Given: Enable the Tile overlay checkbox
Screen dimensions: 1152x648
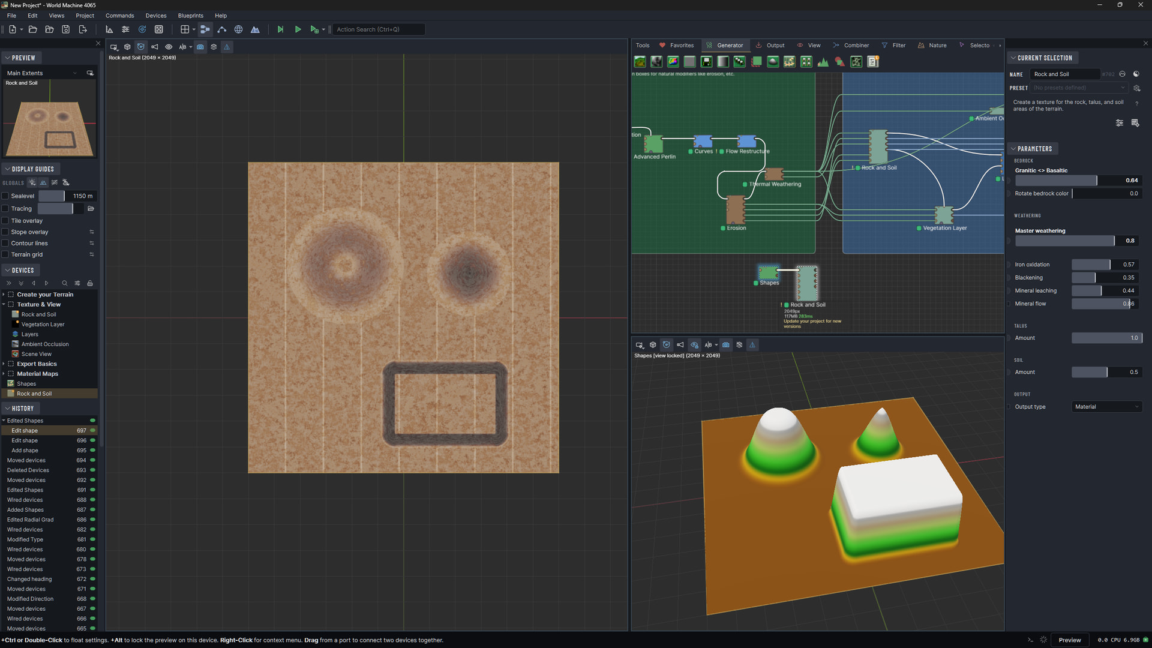Looking at the screenshot, I should click(5, 221).
